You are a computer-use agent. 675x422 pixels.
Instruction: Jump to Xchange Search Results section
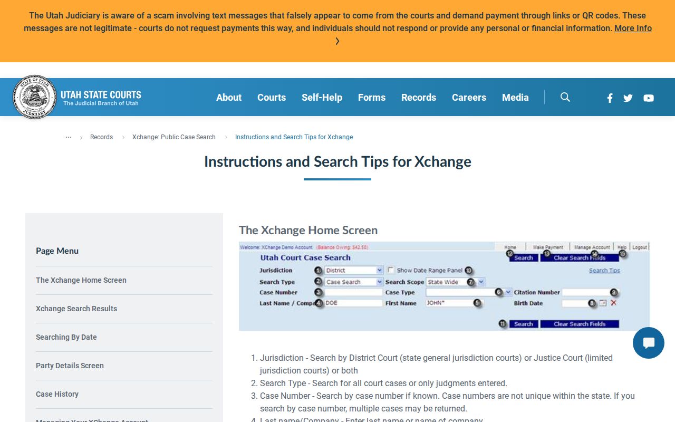(x=76, y=309)
